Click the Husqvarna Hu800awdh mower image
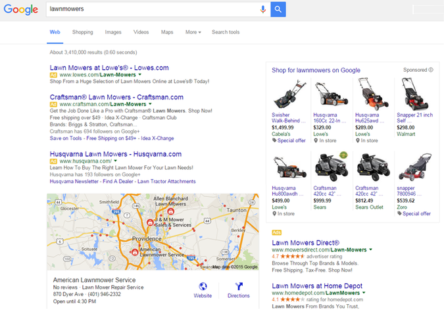444x316 pixels. pos(289,167)
